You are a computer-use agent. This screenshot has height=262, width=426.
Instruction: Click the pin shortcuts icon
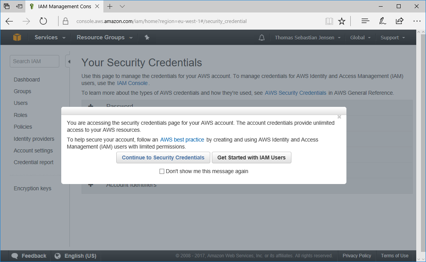[x=147, y=37]
